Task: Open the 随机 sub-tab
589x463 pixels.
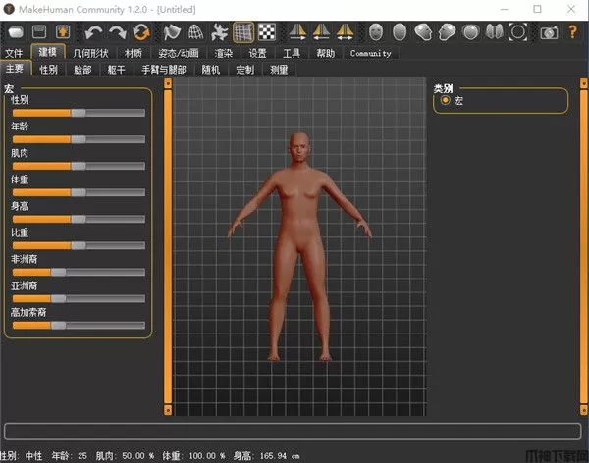Action: click(x=211, y=70)
